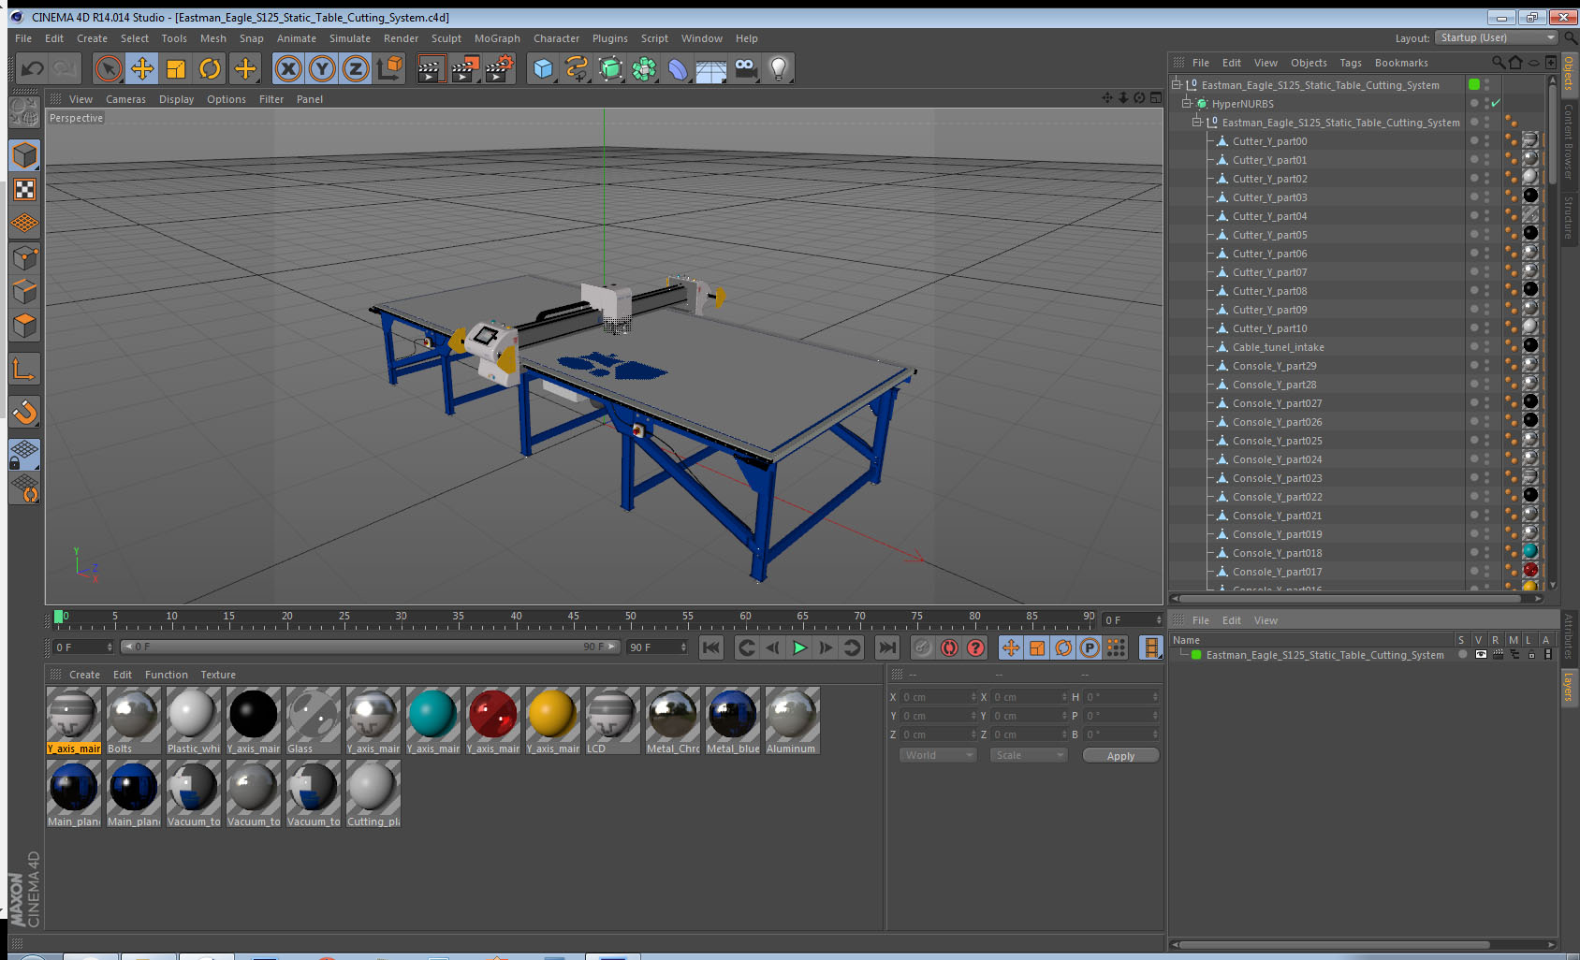This screenshot has width=1580, height=960.
Task: Open the spline pen tools
Action: coord(577,68)
